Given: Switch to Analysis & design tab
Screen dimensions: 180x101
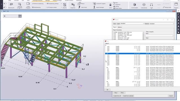Looking at the screenshot, I should [57, 1].
